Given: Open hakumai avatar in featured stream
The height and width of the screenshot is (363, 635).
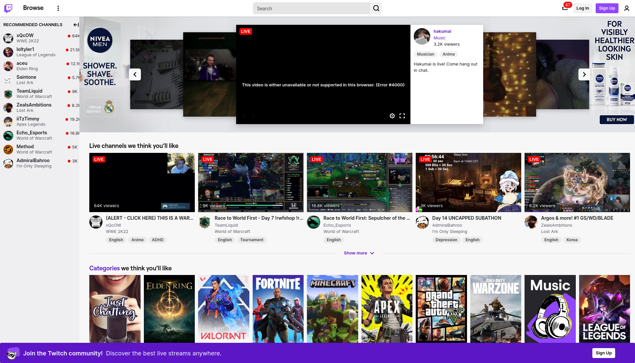Looking at the screenshot, I should tap(422, 36).
